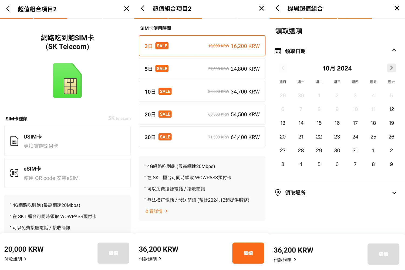
Task: Click the SALE badge on the 20日 plan
Action: 165,114
